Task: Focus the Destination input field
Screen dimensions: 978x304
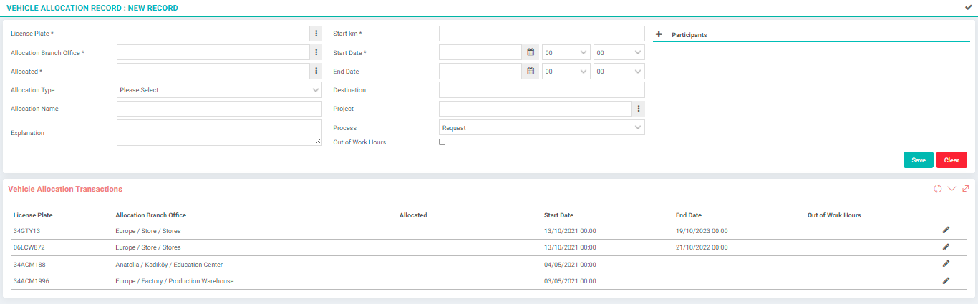Action: point(542,90)
